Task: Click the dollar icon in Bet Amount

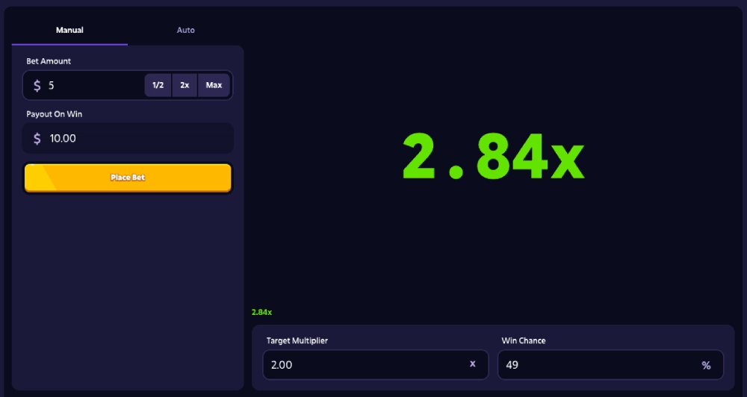Action: (37, 86)
